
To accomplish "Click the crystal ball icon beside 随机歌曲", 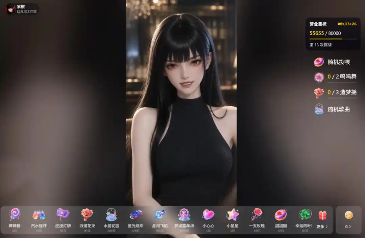I will pos(319,109).
